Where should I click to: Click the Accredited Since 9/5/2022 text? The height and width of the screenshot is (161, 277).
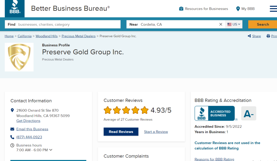tap(218, 126)
